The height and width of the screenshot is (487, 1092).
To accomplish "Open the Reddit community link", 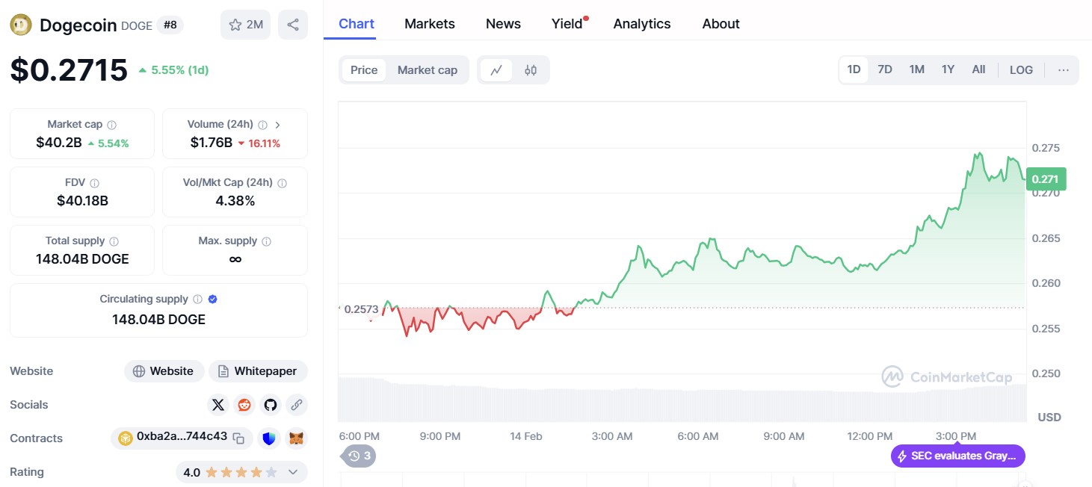I will click(244, 404).
